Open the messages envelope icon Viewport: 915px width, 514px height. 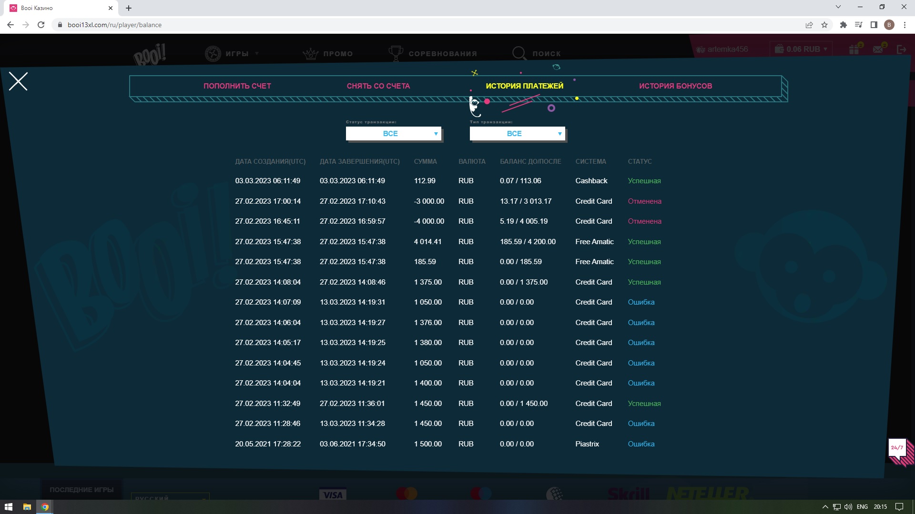(878, 49)
